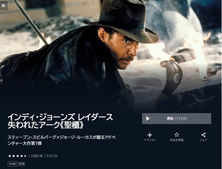The image size is (222, 169).
Task: Click the first filled rating star
Action: [x=10, y=156]
